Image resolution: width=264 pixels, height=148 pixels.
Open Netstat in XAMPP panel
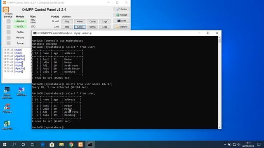[121, 15]
